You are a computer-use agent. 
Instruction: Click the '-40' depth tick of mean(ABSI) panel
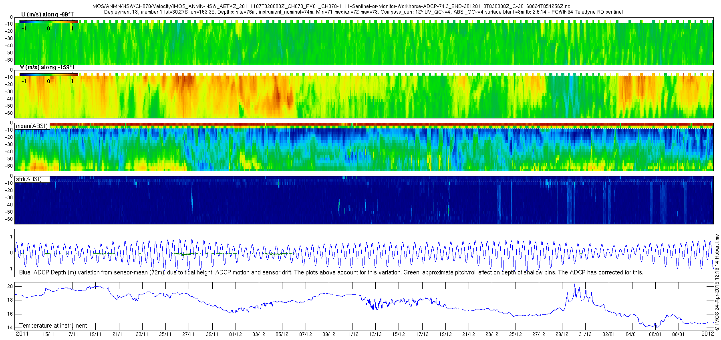pyautogui.click(x=8, y=152)
